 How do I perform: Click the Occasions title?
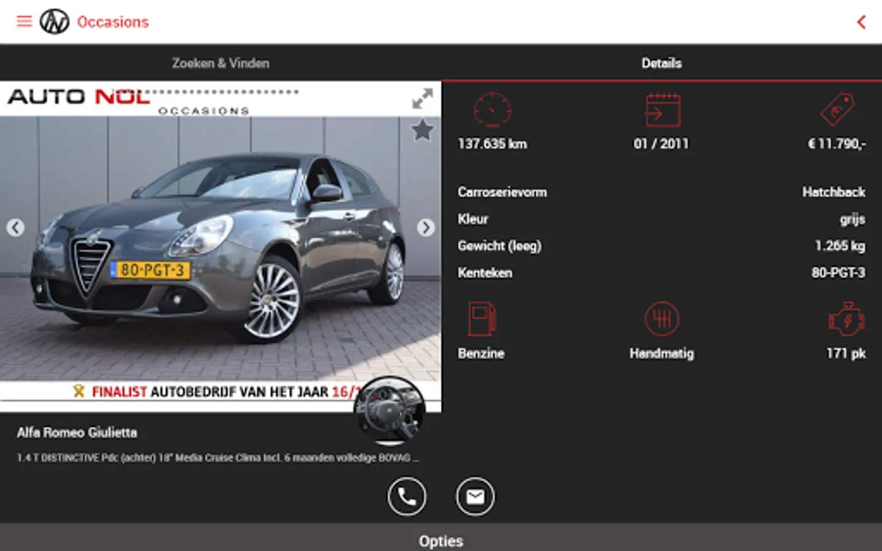113,22
